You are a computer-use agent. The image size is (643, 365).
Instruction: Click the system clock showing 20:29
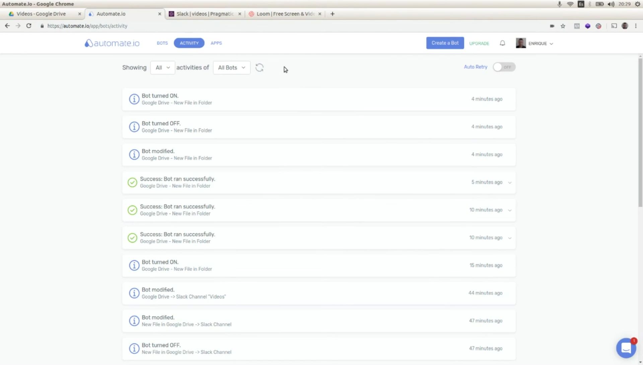[x=624, y=4]
